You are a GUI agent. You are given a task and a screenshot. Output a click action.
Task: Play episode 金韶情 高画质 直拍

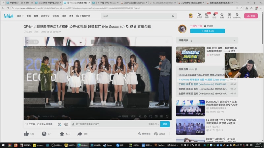(207, 94)
